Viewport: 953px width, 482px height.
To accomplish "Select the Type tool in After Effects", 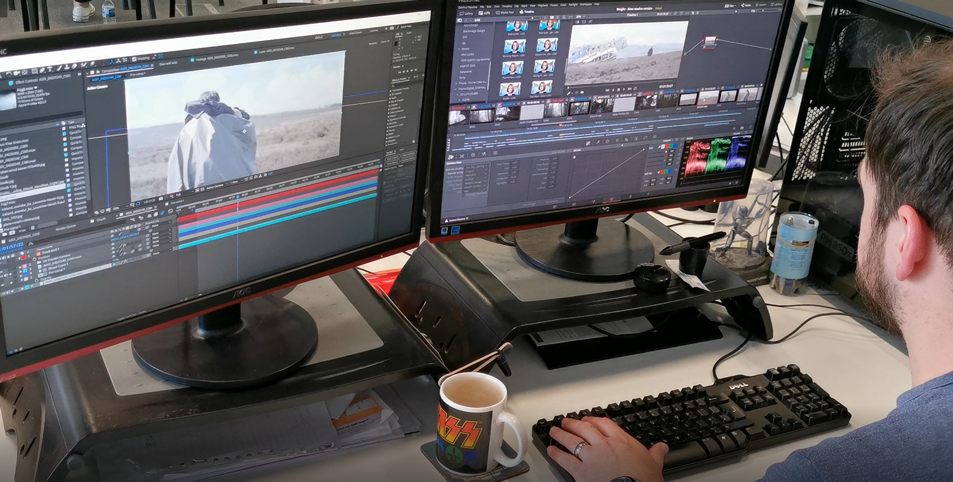I will click(50, 69).
